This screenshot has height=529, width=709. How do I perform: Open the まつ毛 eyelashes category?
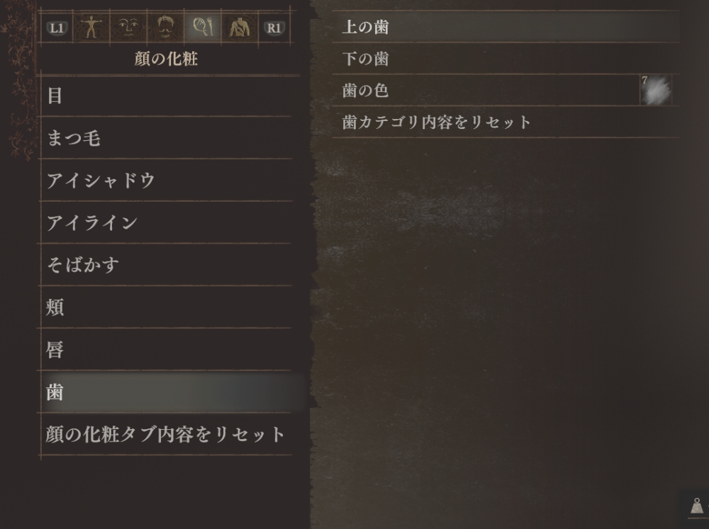165,138
